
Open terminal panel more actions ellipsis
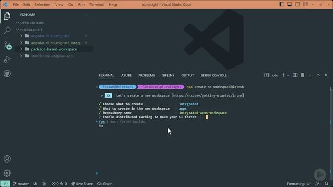click(x=311, y=75)
